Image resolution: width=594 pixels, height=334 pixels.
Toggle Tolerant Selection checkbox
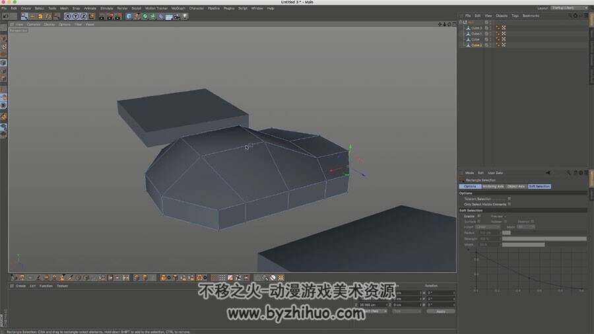509,199
